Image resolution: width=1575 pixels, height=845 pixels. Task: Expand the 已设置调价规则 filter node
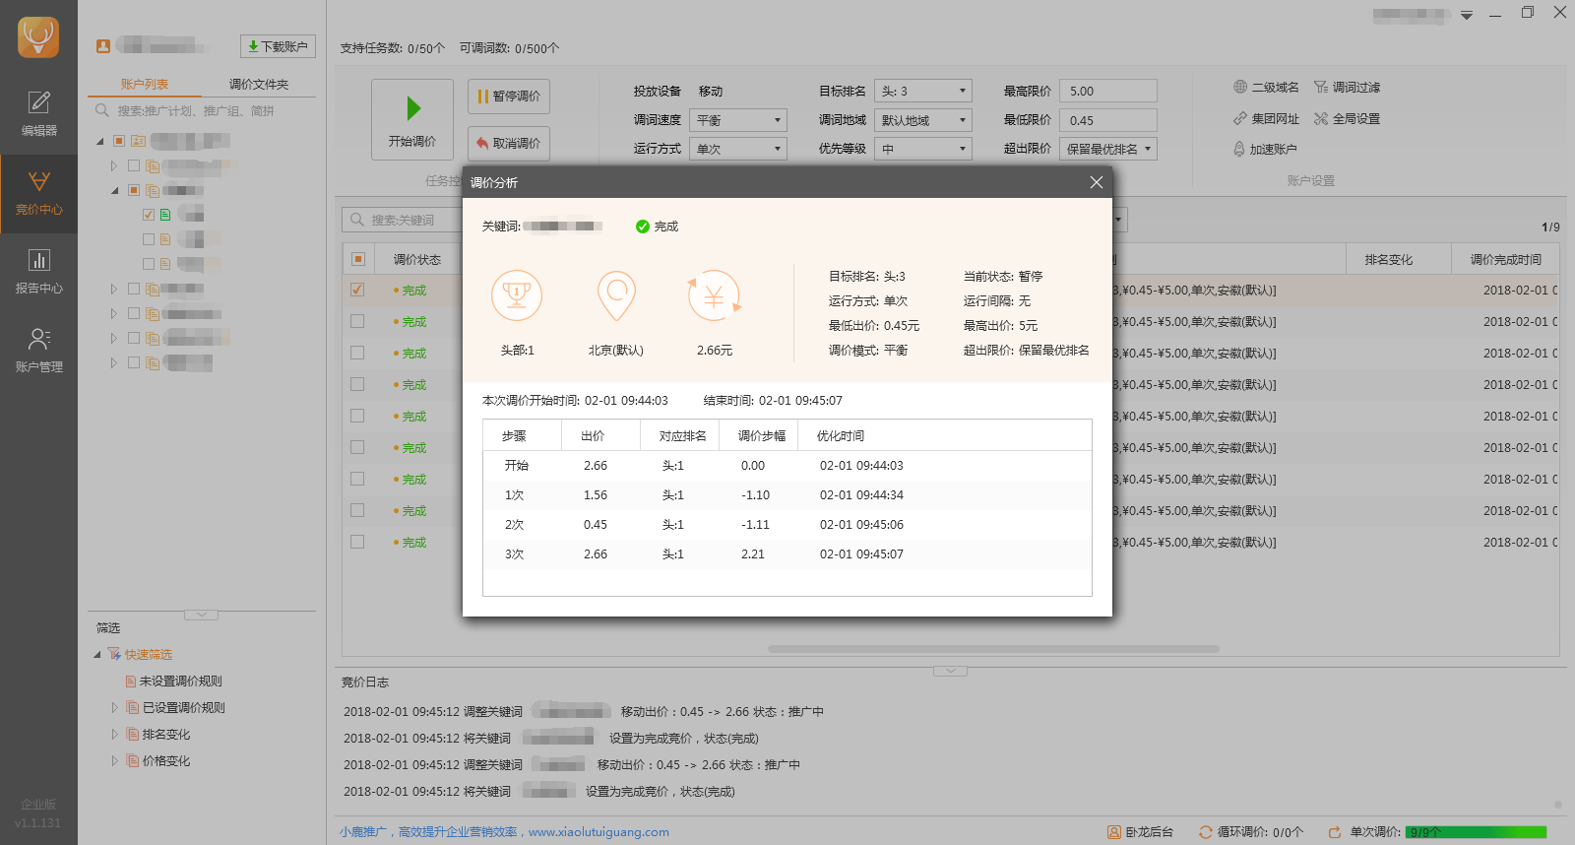[114, 708]
